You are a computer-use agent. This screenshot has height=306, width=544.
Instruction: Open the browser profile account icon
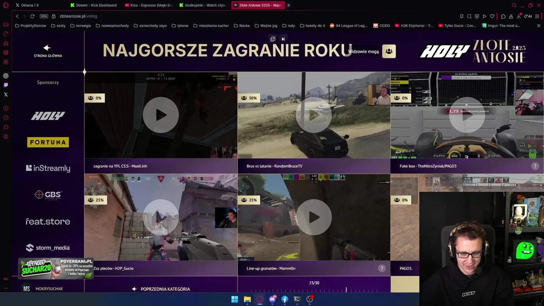[x=511, y=16]
